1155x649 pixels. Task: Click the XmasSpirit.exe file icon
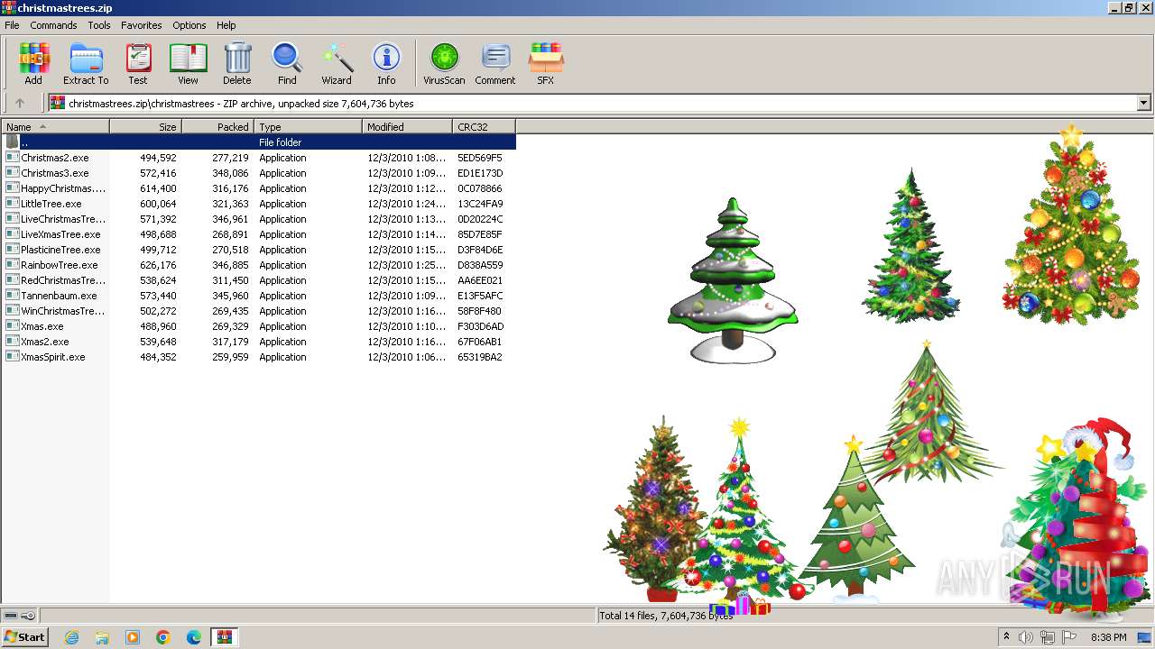tap(13, 357)
